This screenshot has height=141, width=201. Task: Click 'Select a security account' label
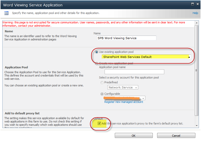[x=129, y=77]
